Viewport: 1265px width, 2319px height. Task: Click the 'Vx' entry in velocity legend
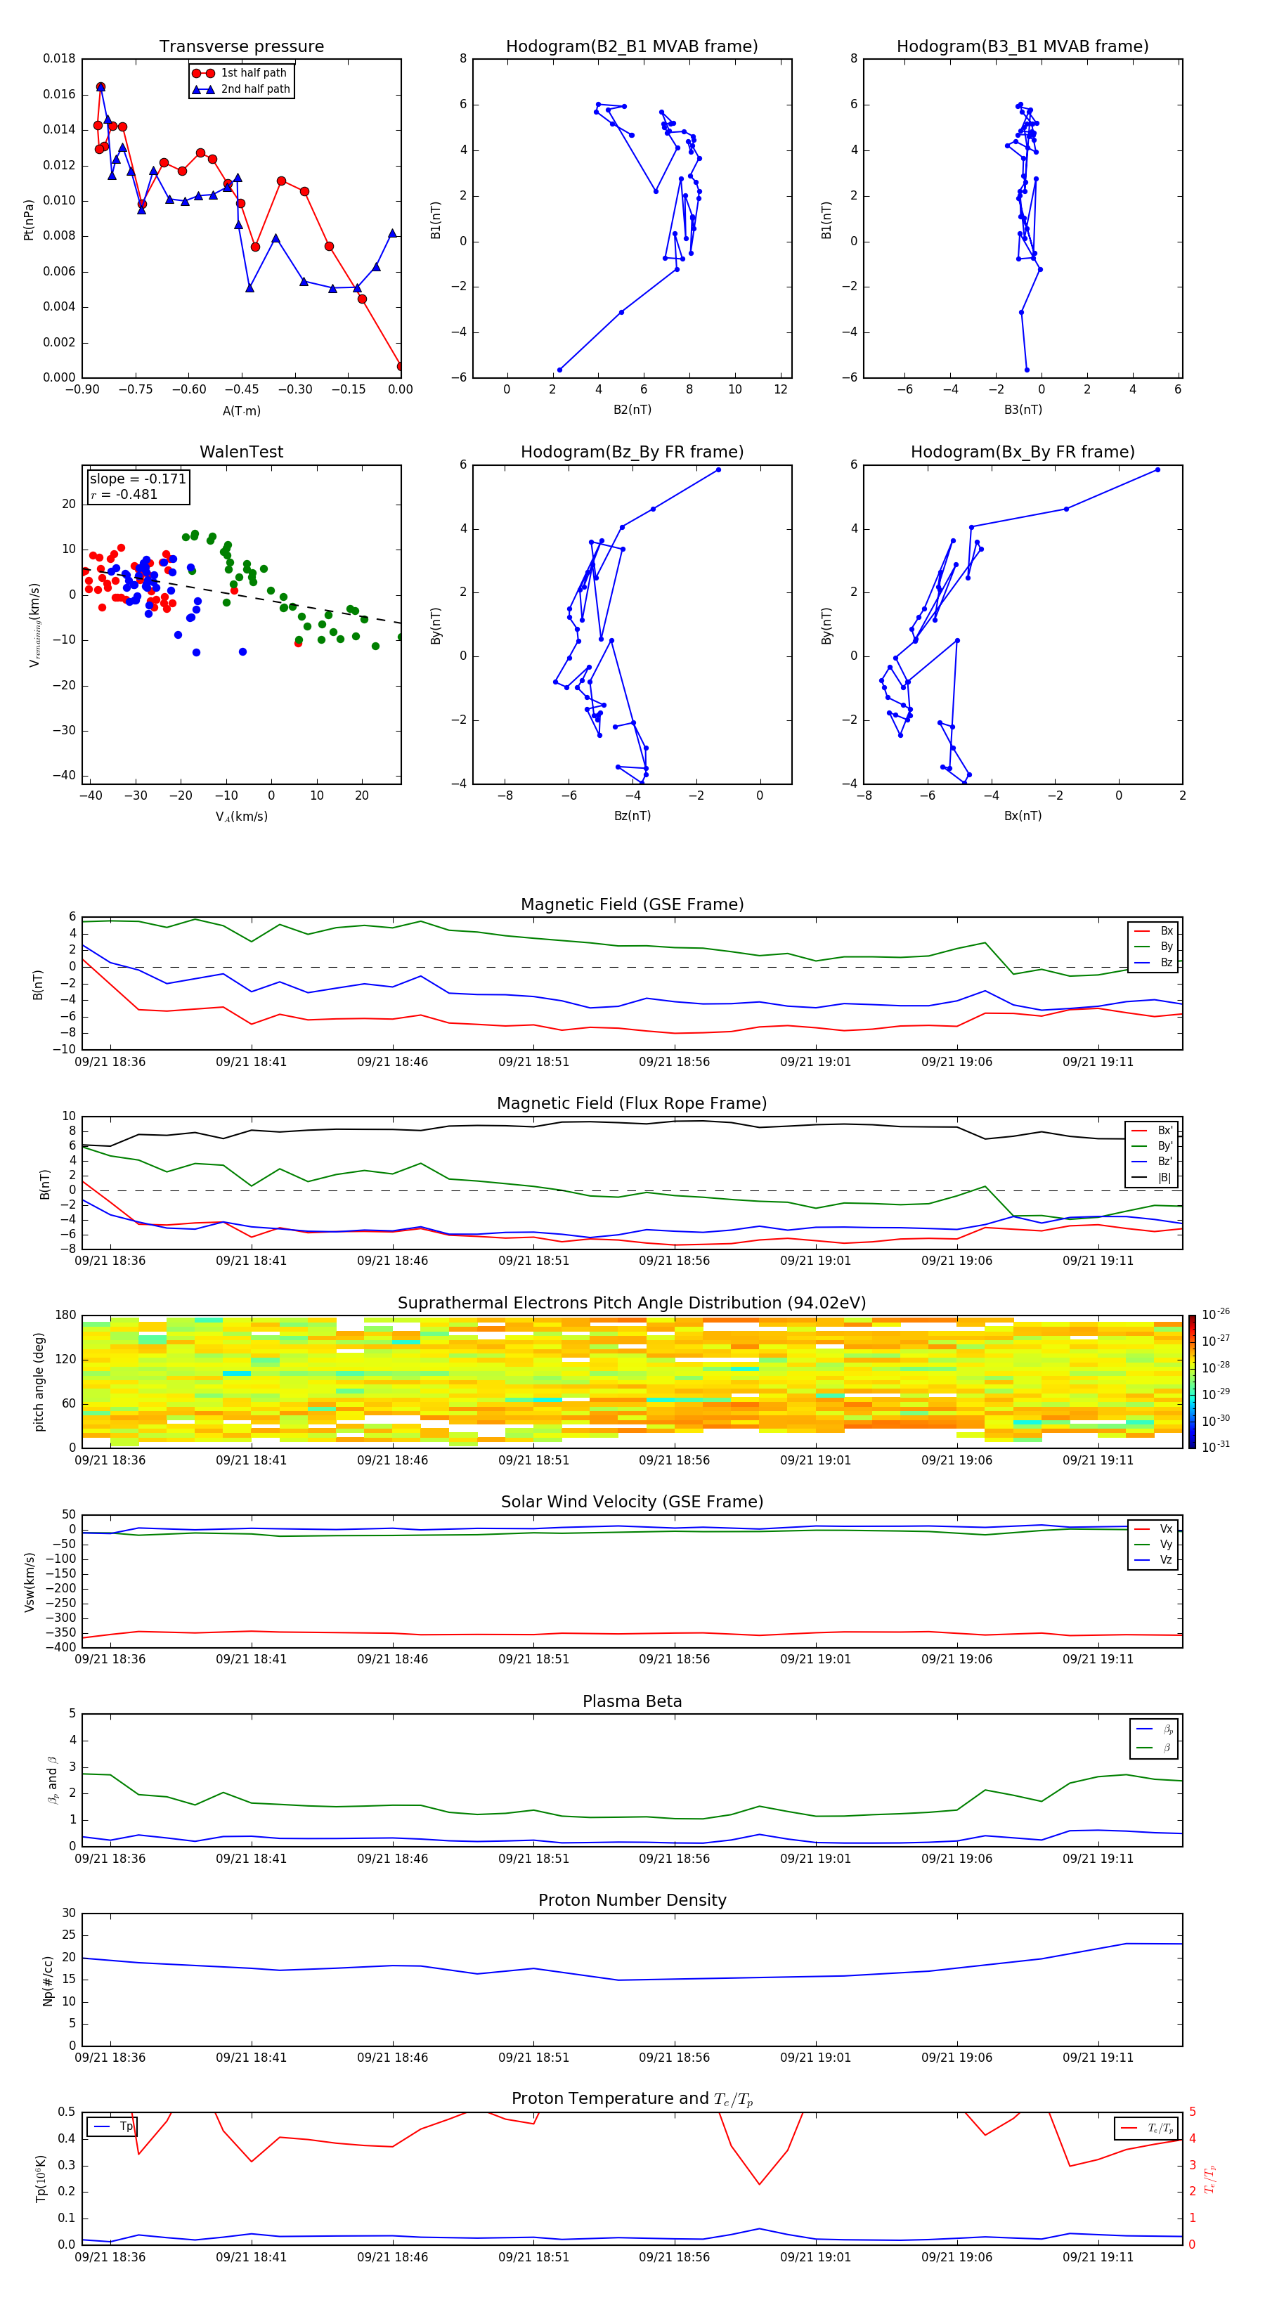tap(1154, 1530)
